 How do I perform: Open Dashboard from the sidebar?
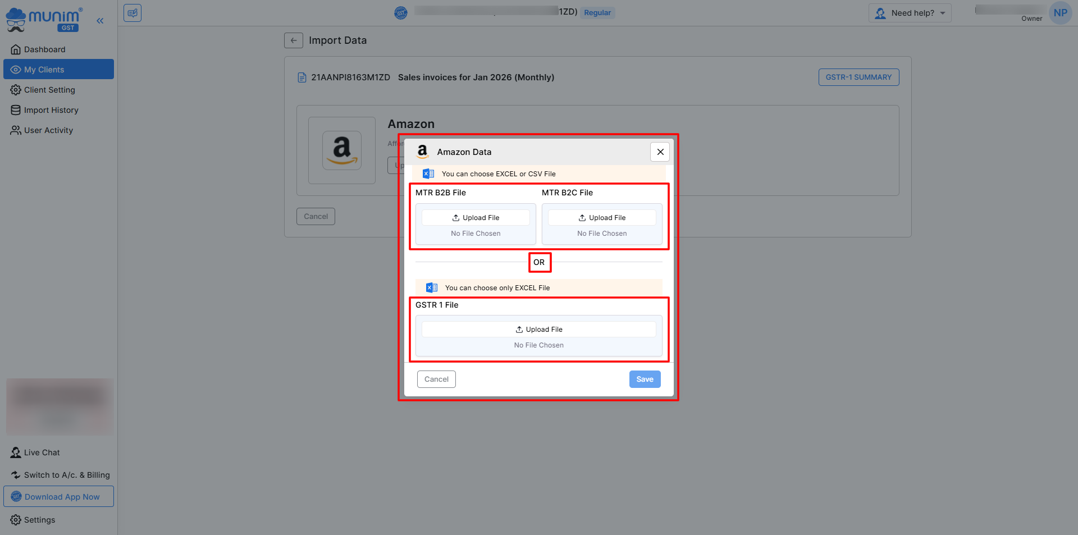(44, 49)
